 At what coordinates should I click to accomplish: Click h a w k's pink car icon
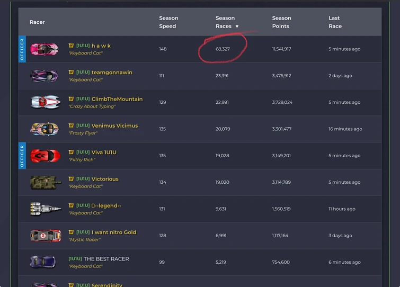[45, 49]
